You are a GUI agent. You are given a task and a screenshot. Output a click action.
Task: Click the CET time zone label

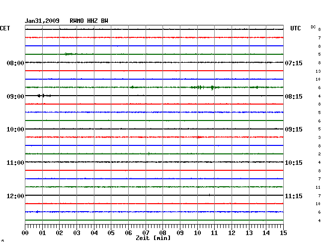5,28
